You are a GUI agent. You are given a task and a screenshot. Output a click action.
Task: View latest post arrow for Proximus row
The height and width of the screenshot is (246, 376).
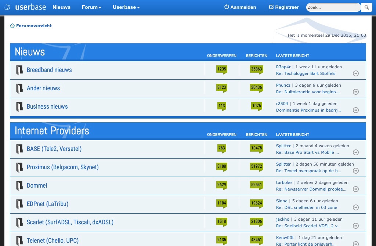[355, 171]
